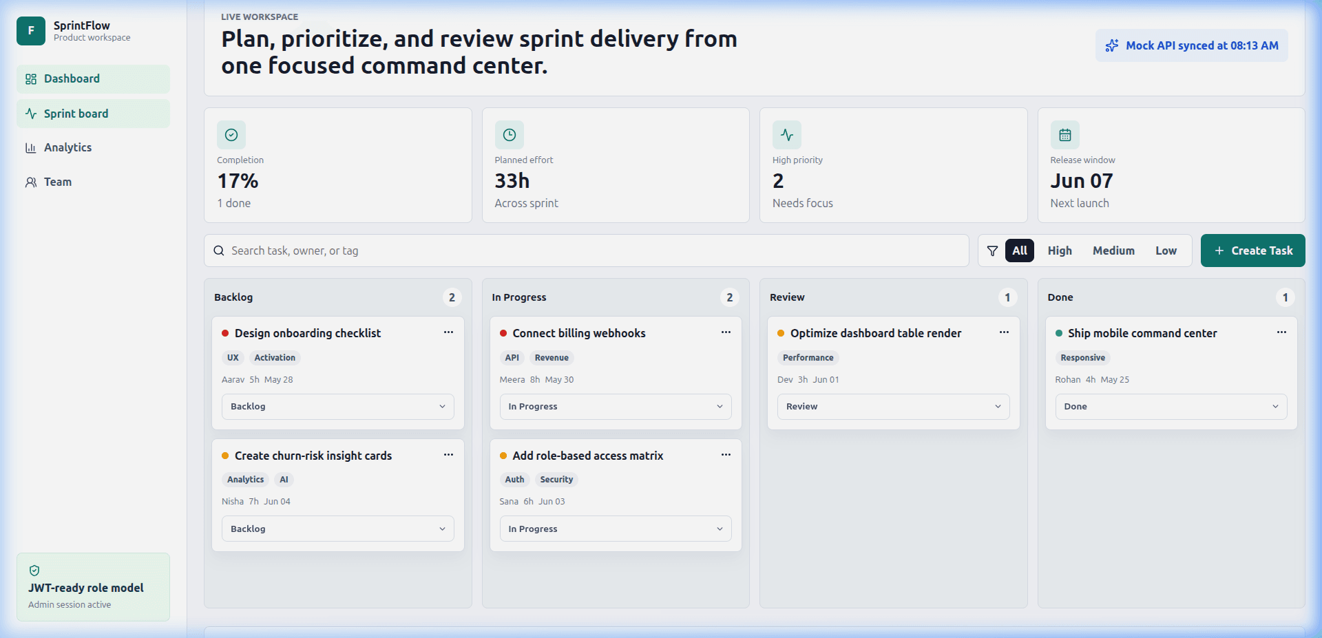
Task: Click the Dashboard grid icon
Action: click(31, 79)
